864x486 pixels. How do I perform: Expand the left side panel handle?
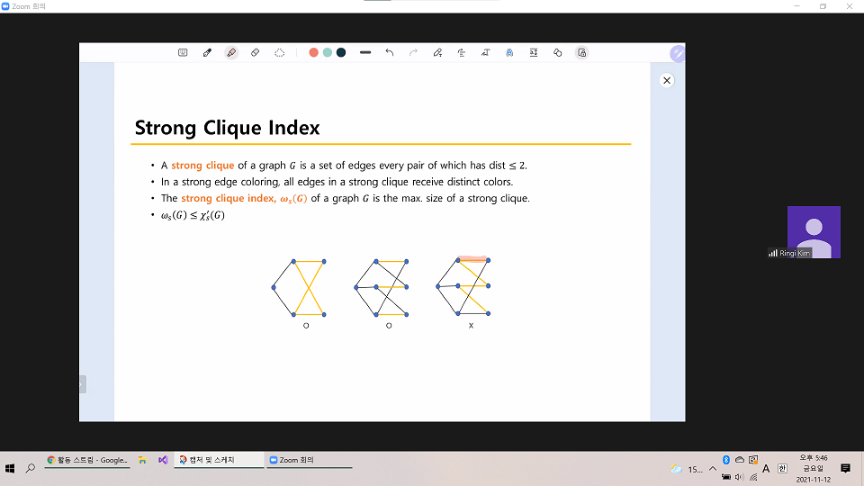tap(83, 384)
